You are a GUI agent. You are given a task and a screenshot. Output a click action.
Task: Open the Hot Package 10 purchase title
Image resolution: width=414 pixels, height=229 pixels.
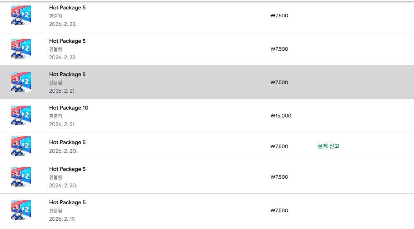point(69,108)
